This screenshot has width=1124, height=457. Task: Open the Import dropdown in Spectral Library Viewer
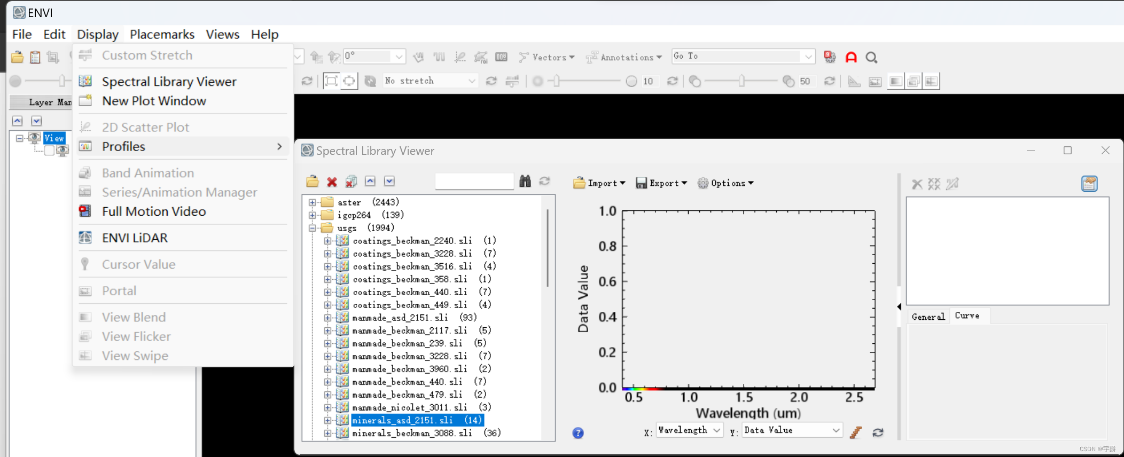(599, 183)
